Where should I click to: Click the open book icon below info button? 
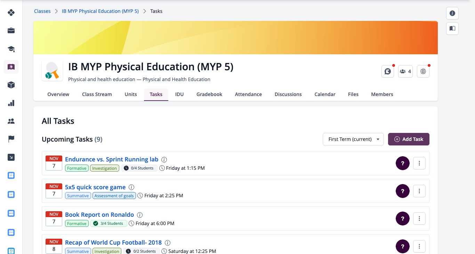(452, 29)
